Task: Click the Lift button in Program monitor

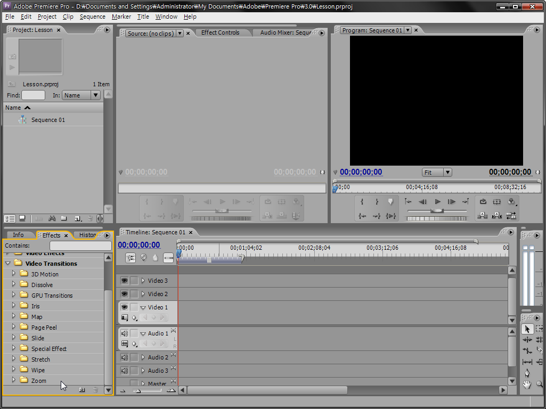Action: click(x=483, y=202)
